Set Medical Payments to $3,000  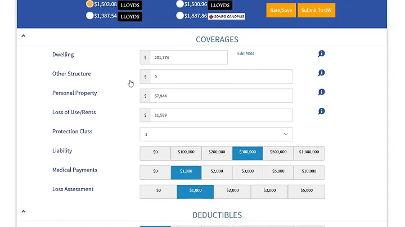247,172
